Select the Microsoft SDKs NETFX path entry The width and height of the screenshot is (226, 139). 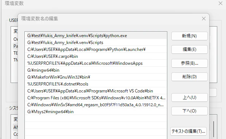[96, 98]
